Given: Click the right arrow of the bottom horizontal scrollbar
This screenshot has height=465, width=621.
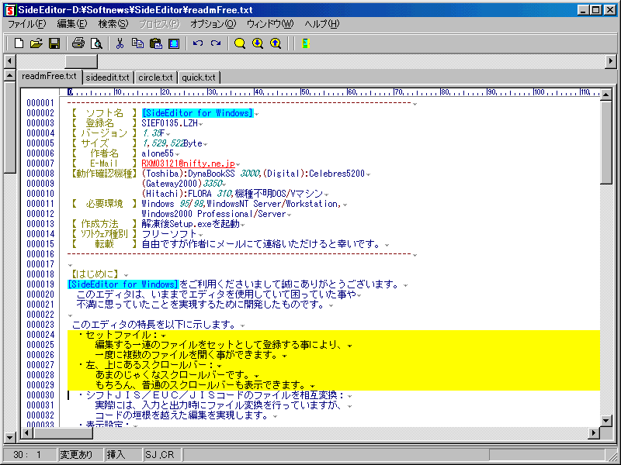Looking at the screenshot, I should click(x=593, y=433).
